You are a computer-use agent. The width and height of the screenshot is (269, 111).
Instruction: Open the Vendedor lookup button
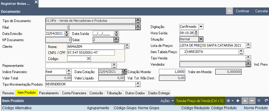click(249, 66)
